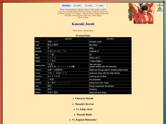The height and width of the screenshot is (124, 166).
Task: Click Return to Menu link
Action: [83, 17]
